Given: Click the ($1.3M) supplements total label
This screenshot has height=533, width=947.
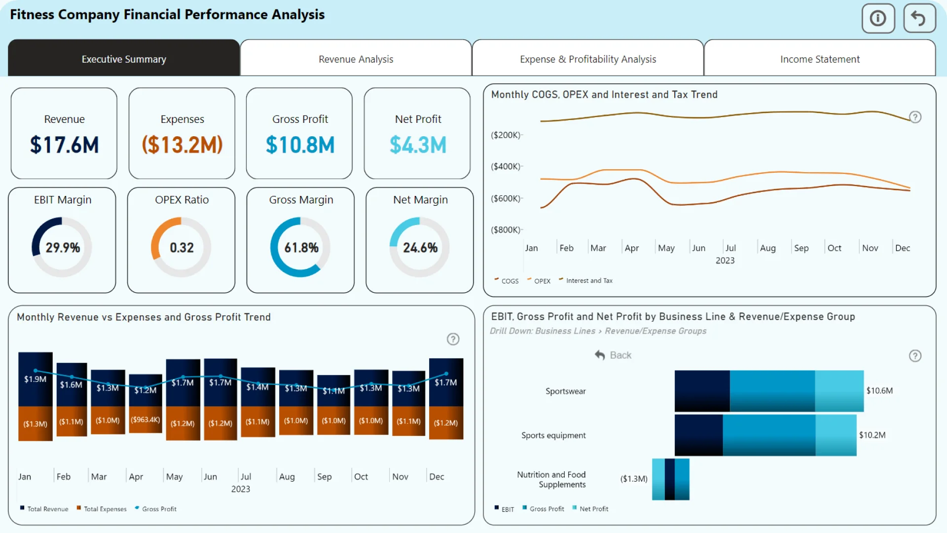Looking at the screenshot, I should click(x=634, y=479).
